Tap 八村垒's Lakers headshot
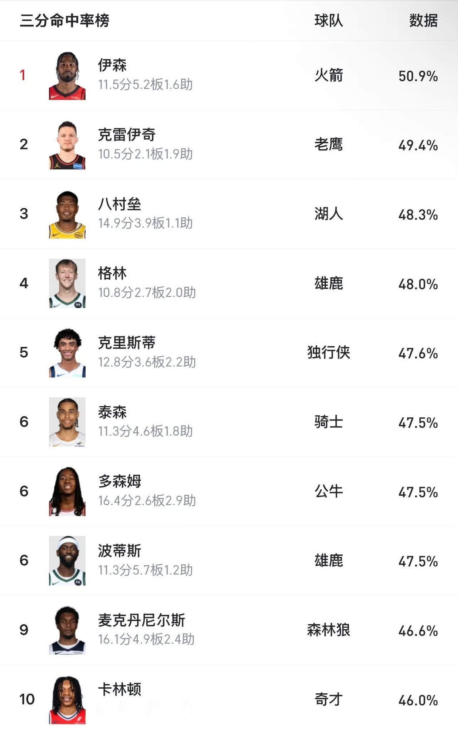Screen dimensions: 458x733 67,214
